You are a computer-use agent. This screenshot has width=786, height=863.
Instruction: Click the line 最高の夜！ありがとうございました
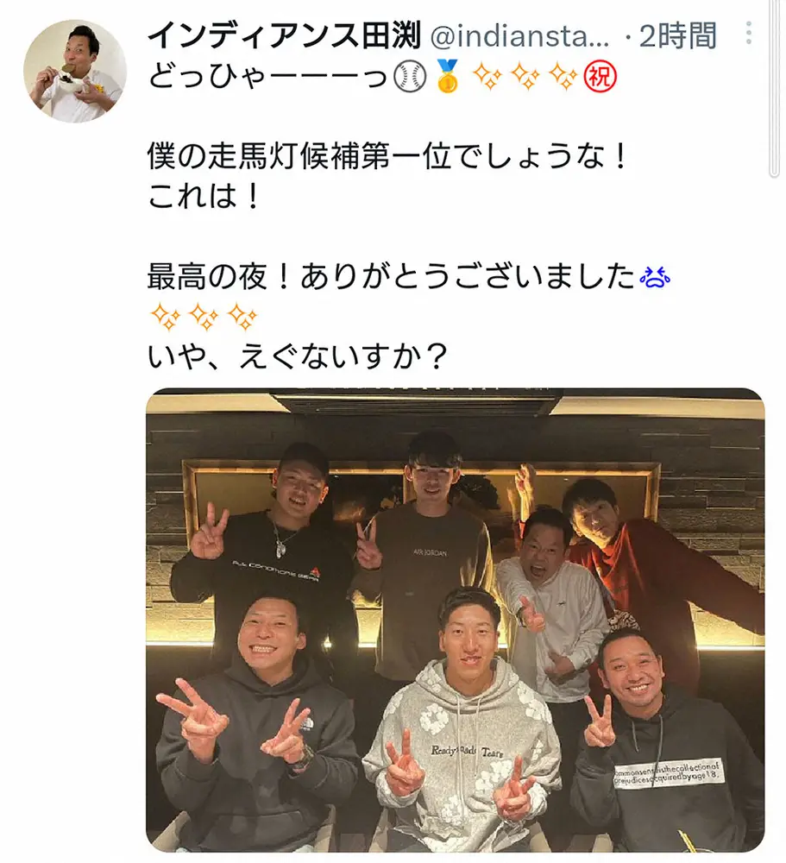pyautogui.click(x=391, y=277)
